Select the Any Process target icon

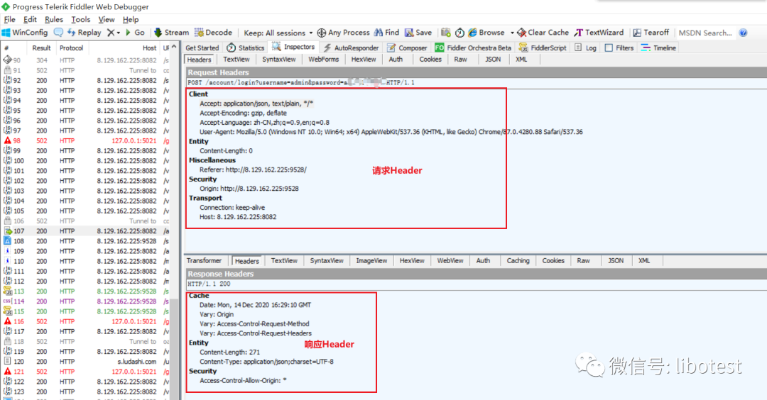[x=322, y=33]
